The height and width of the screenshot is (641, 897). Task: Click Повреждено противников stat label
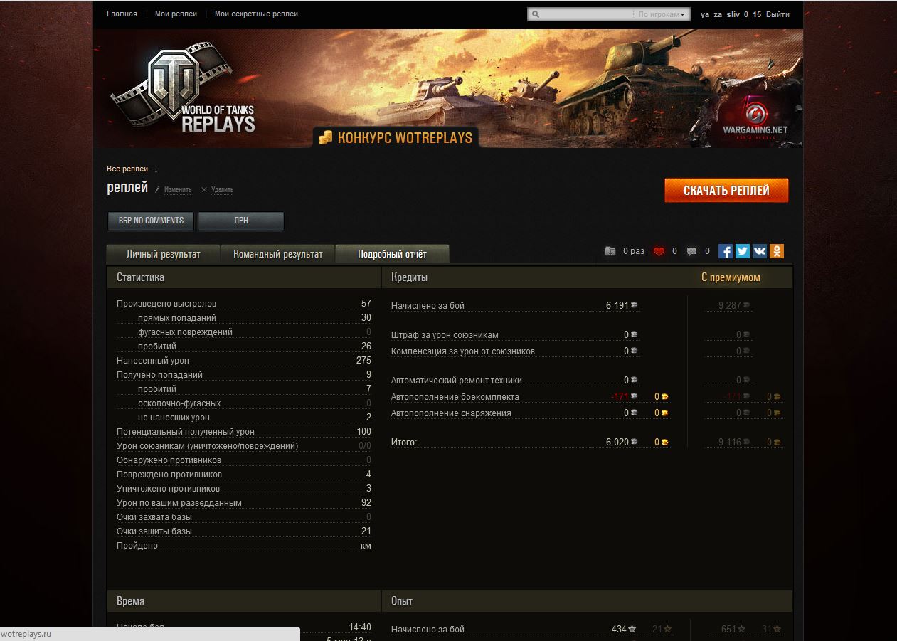tap(169, 475)
